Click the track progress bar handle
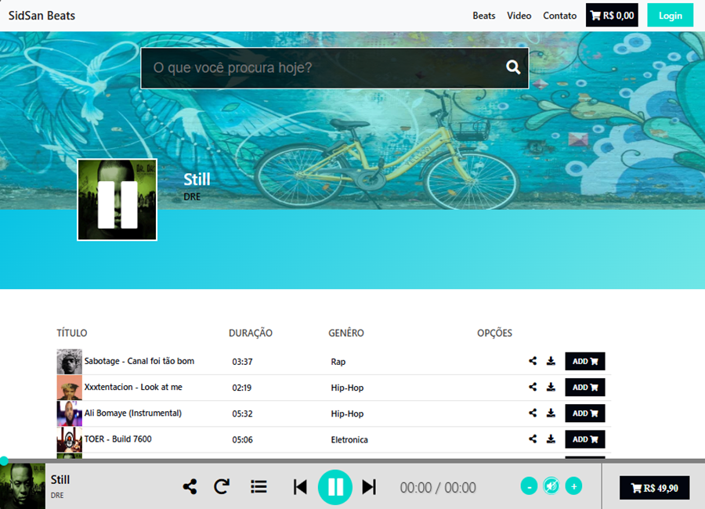This screenshot has height=509, width=705. tap(4, 460)
